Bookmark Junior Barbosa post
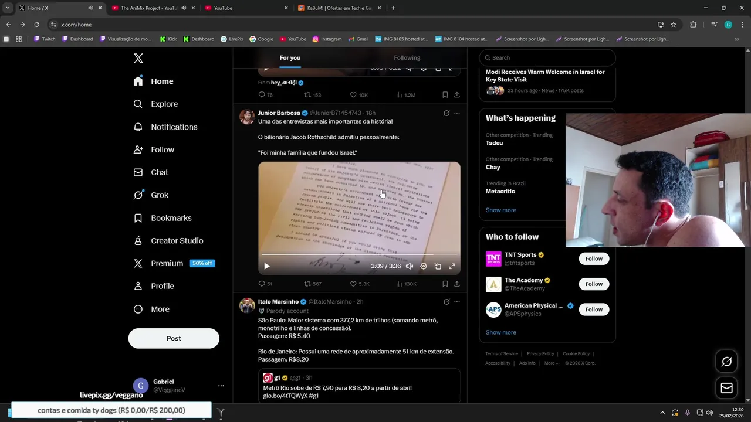The image size is (751, 422). click(445, 284)
